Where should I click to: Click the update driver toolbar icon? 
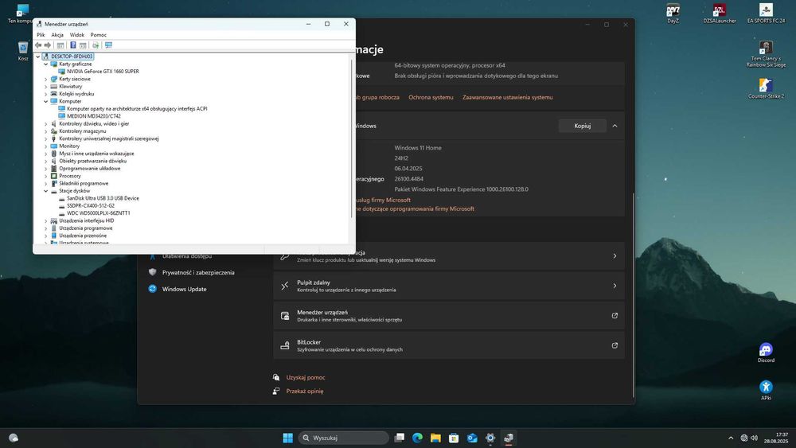pos(96,45)
